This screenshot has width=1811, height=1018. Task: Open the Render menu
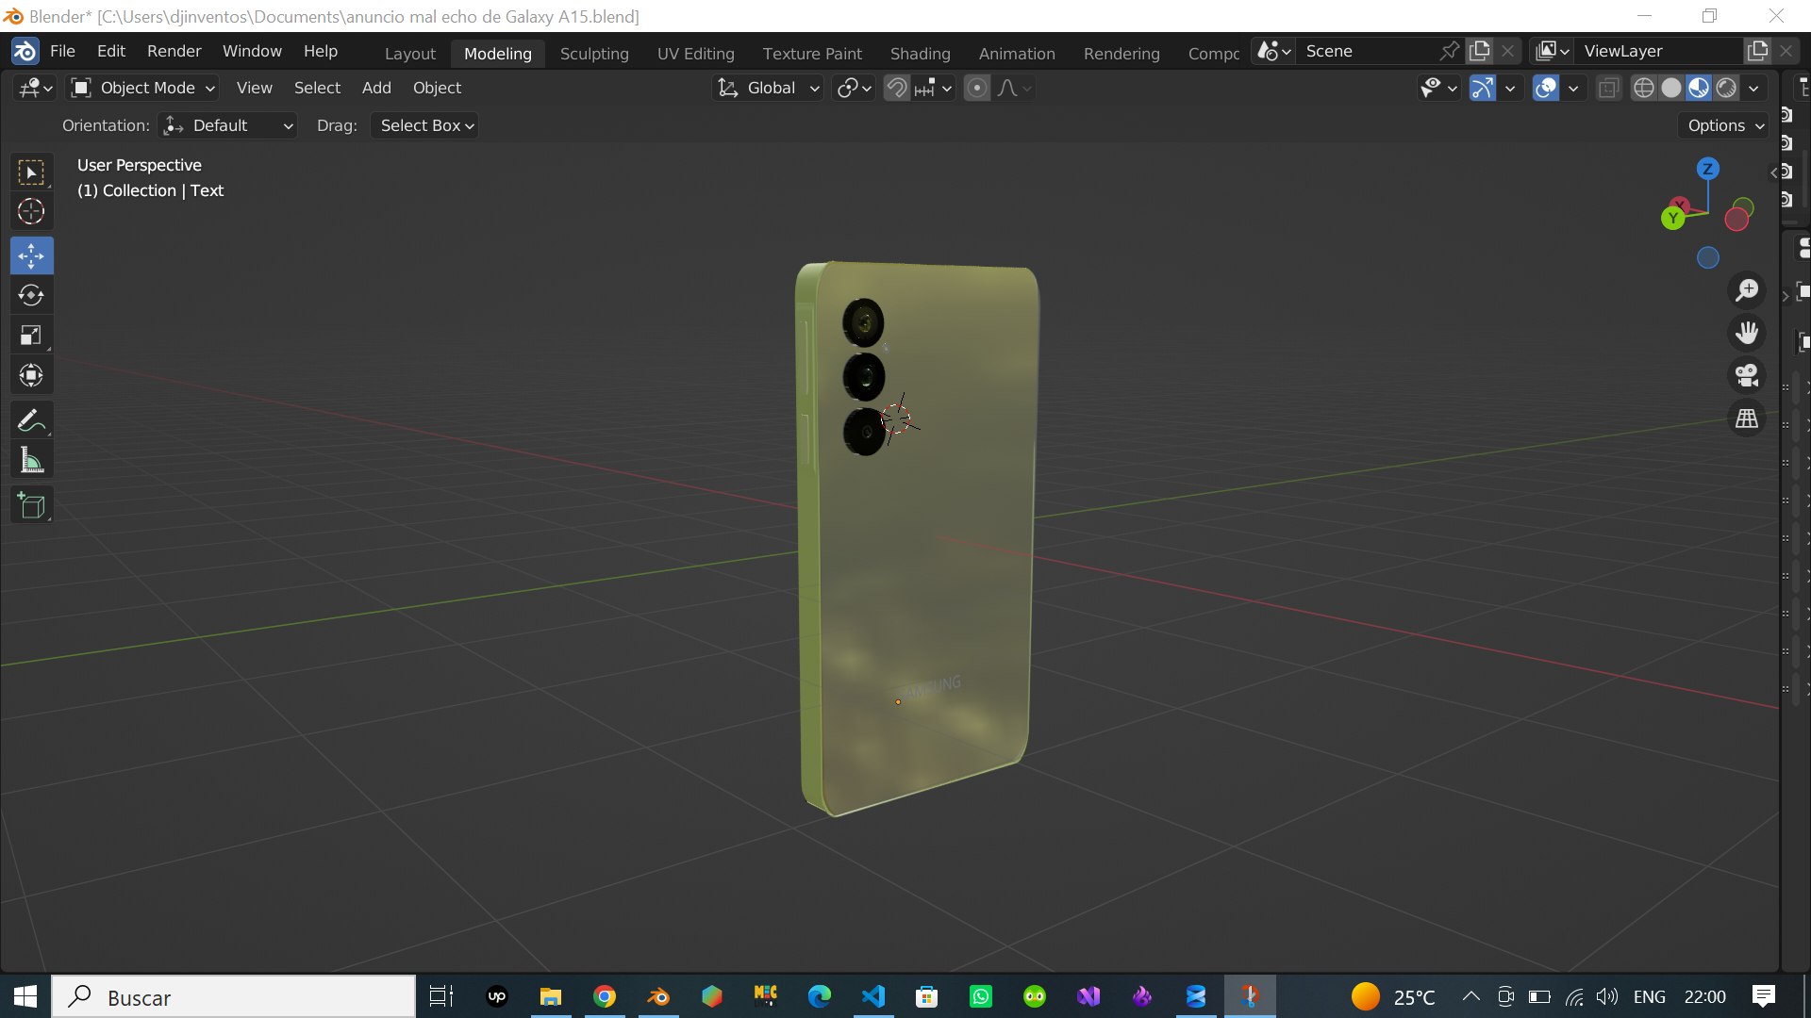click(x=174, y=51)
